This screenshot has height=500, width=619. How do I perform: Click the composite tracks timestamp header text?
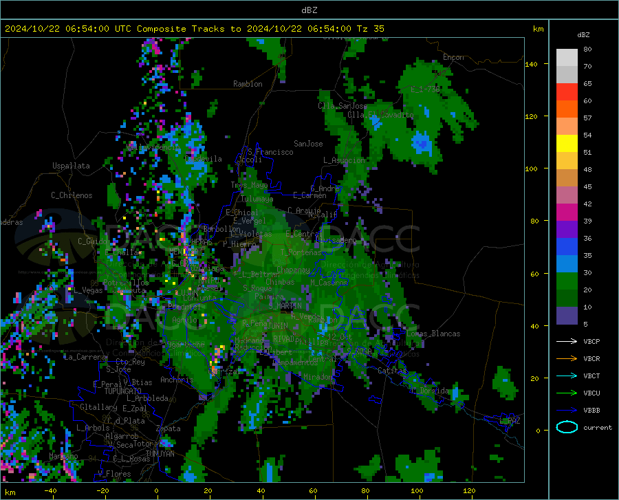point(194,29)
